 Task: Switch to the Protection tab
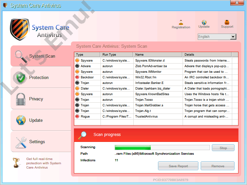coord(41,77)
